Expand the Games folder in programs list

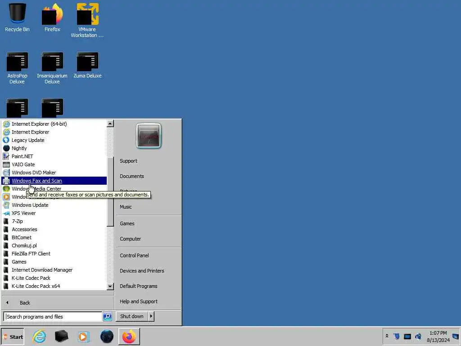click(54, 262)
